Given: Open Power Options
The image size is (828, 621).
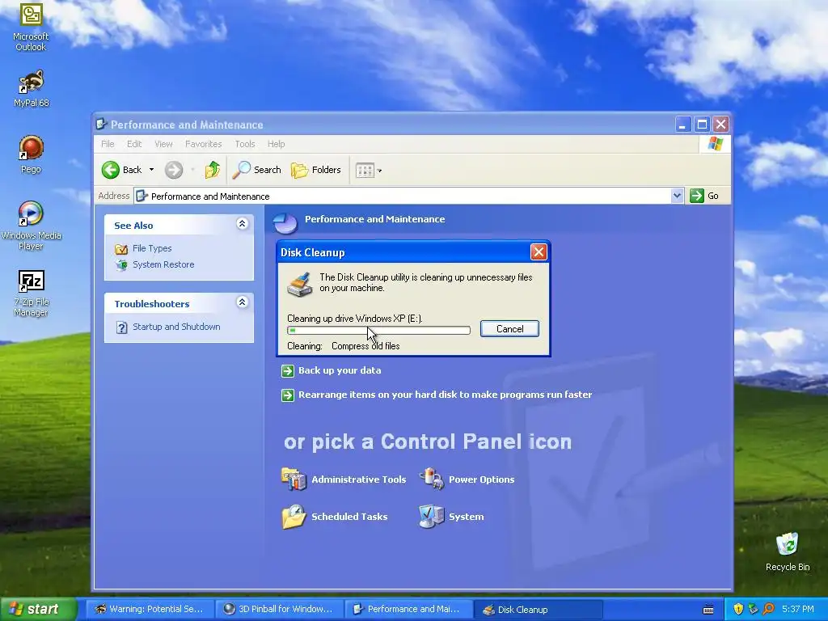Looking at the screenshot, I should pyautogui.click(x=467, y=479).
